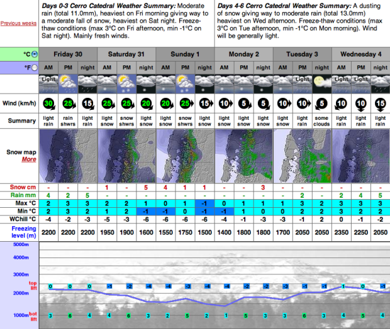Image resolution: width=390 pixels, height=329 pixels.
Task: Click Saturday PM snow showers weather icon
Action: tap(126, 84)
